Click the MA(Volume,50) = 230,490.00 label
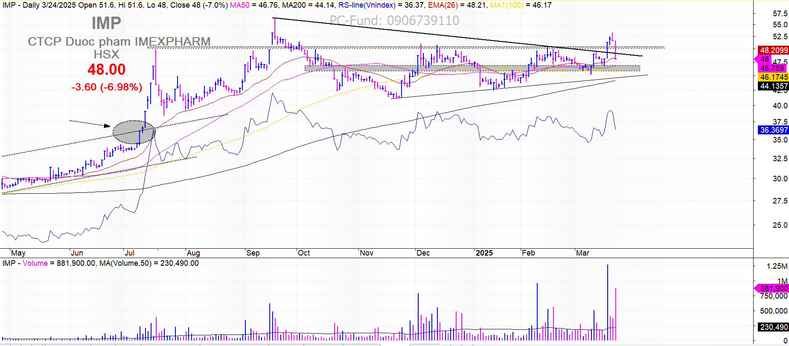The height and width of the screenshot is (346, 789). (149, 263)
